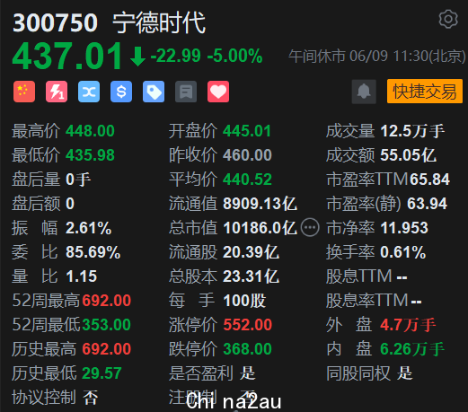Viewport: 468px width, 412px height.
Task: Click the blue price tag icon
Action: point(154,92)
